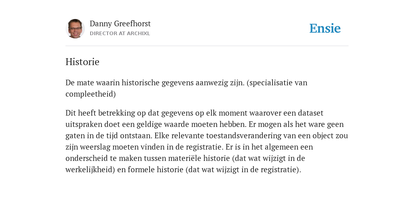The width and height of the screenshot is (414, 207).
Task: Click the word compleetheid in first paragraph
Action: [89, 94]
